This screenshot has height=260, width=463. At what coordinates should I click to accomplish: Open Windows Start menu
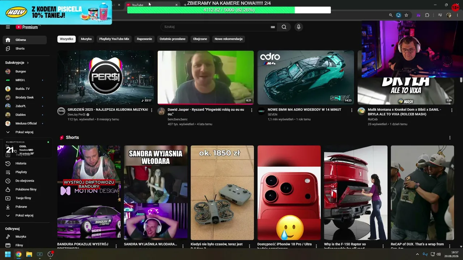click(8, 254)
